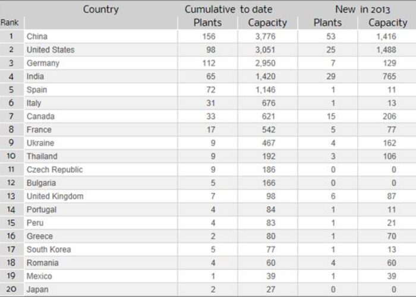
Task: Select Thailand's cumulative capacity value 192
Action: pyautogui.click(x=269, y=156)
